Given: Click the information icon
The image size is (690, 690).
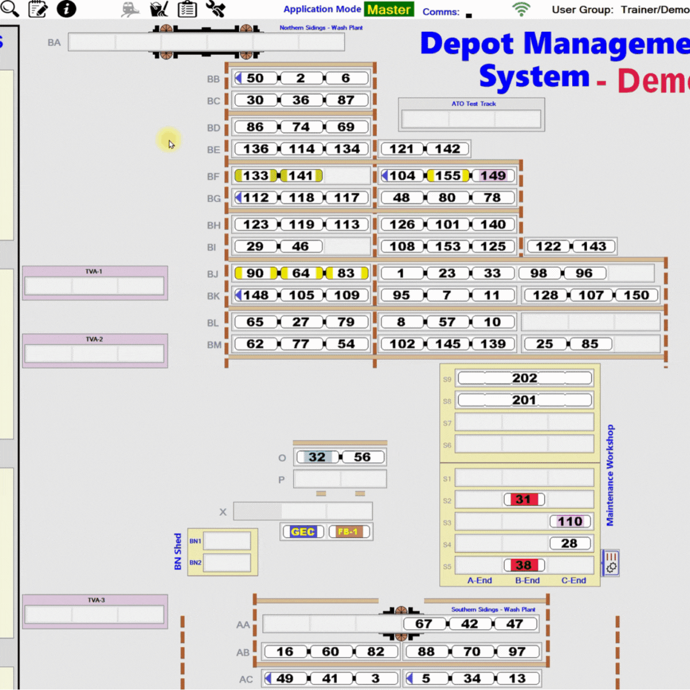Looking at the screenshot, I should click(66, 9).
